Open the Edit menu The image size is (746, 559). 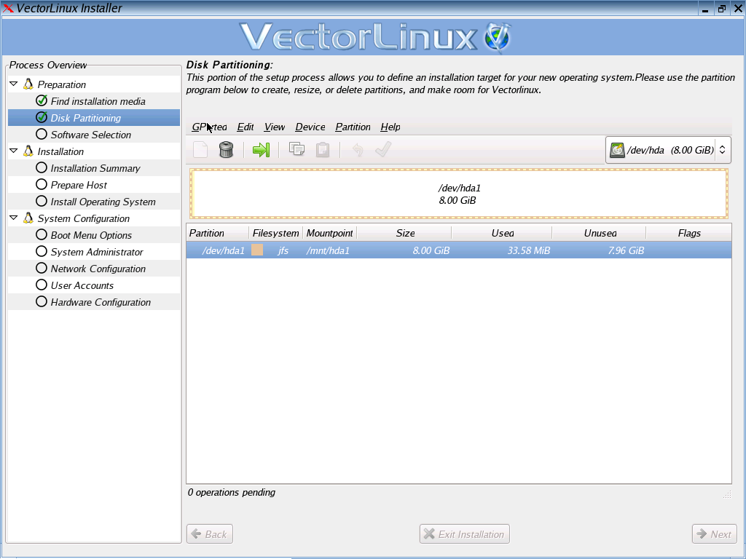pos(246,127)
